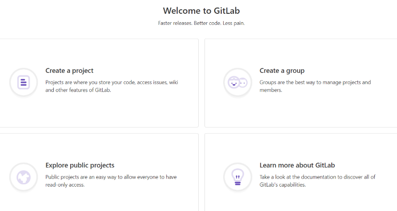Open the "Create a project" title link
This screenshot has height=211, width=397.
pos(69,71)
